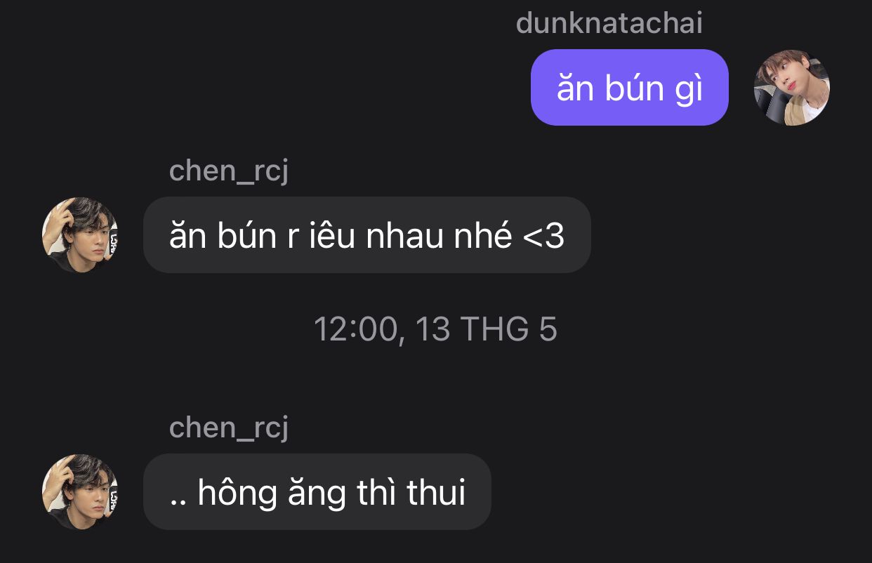Viewport: 872px width, 563px height.
Task: Open chen_rcj avatar beside "ăn bún r iêu" message
Action: (x=80, y=235)
